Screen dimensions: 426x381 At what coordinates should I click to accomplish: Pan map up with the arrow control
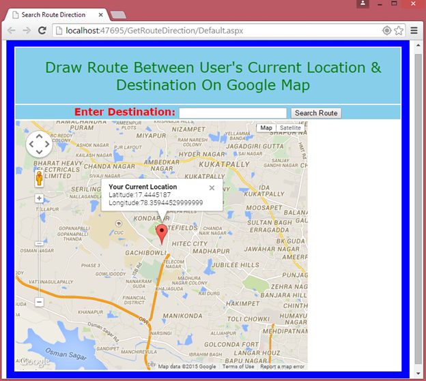39,136
